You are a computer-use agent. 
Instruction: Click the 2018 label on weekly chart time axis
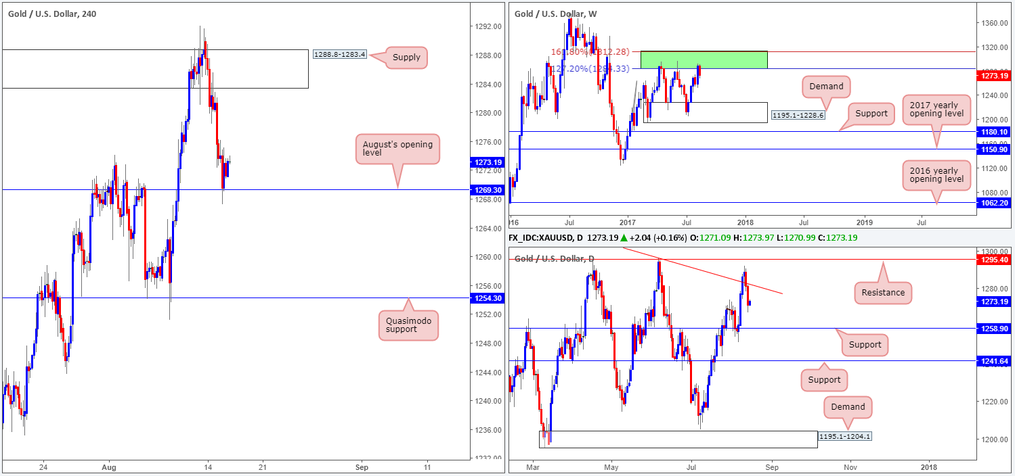(746, 221)
